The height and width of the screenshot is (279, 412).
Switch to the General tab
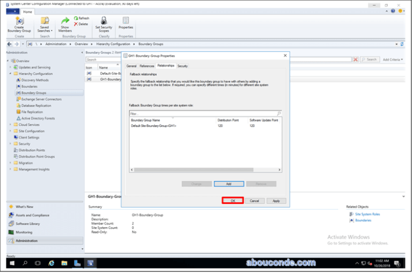coord(132,66)
